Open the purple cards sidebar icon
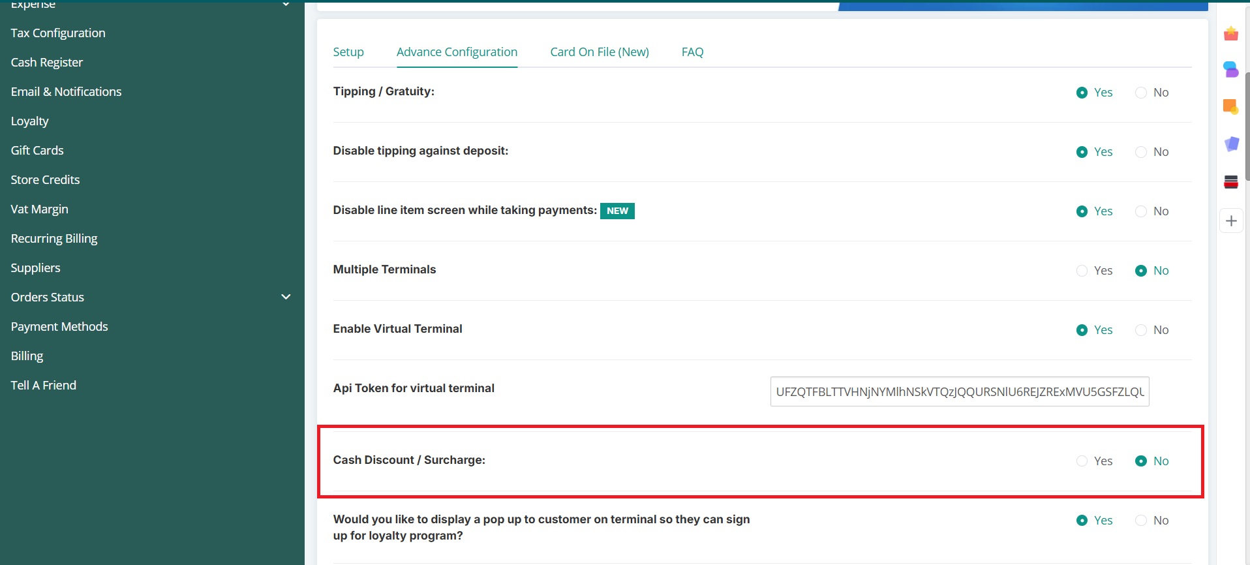Screen dimensions: 1250x565 [1230, 144]
